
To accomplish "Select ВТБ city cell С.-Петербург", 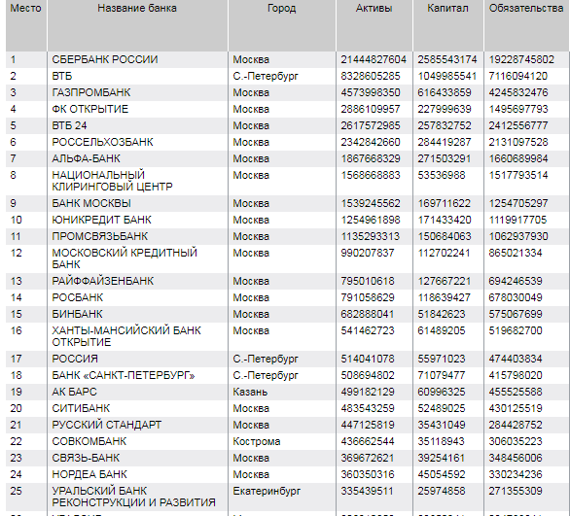I will click(266, 76).
